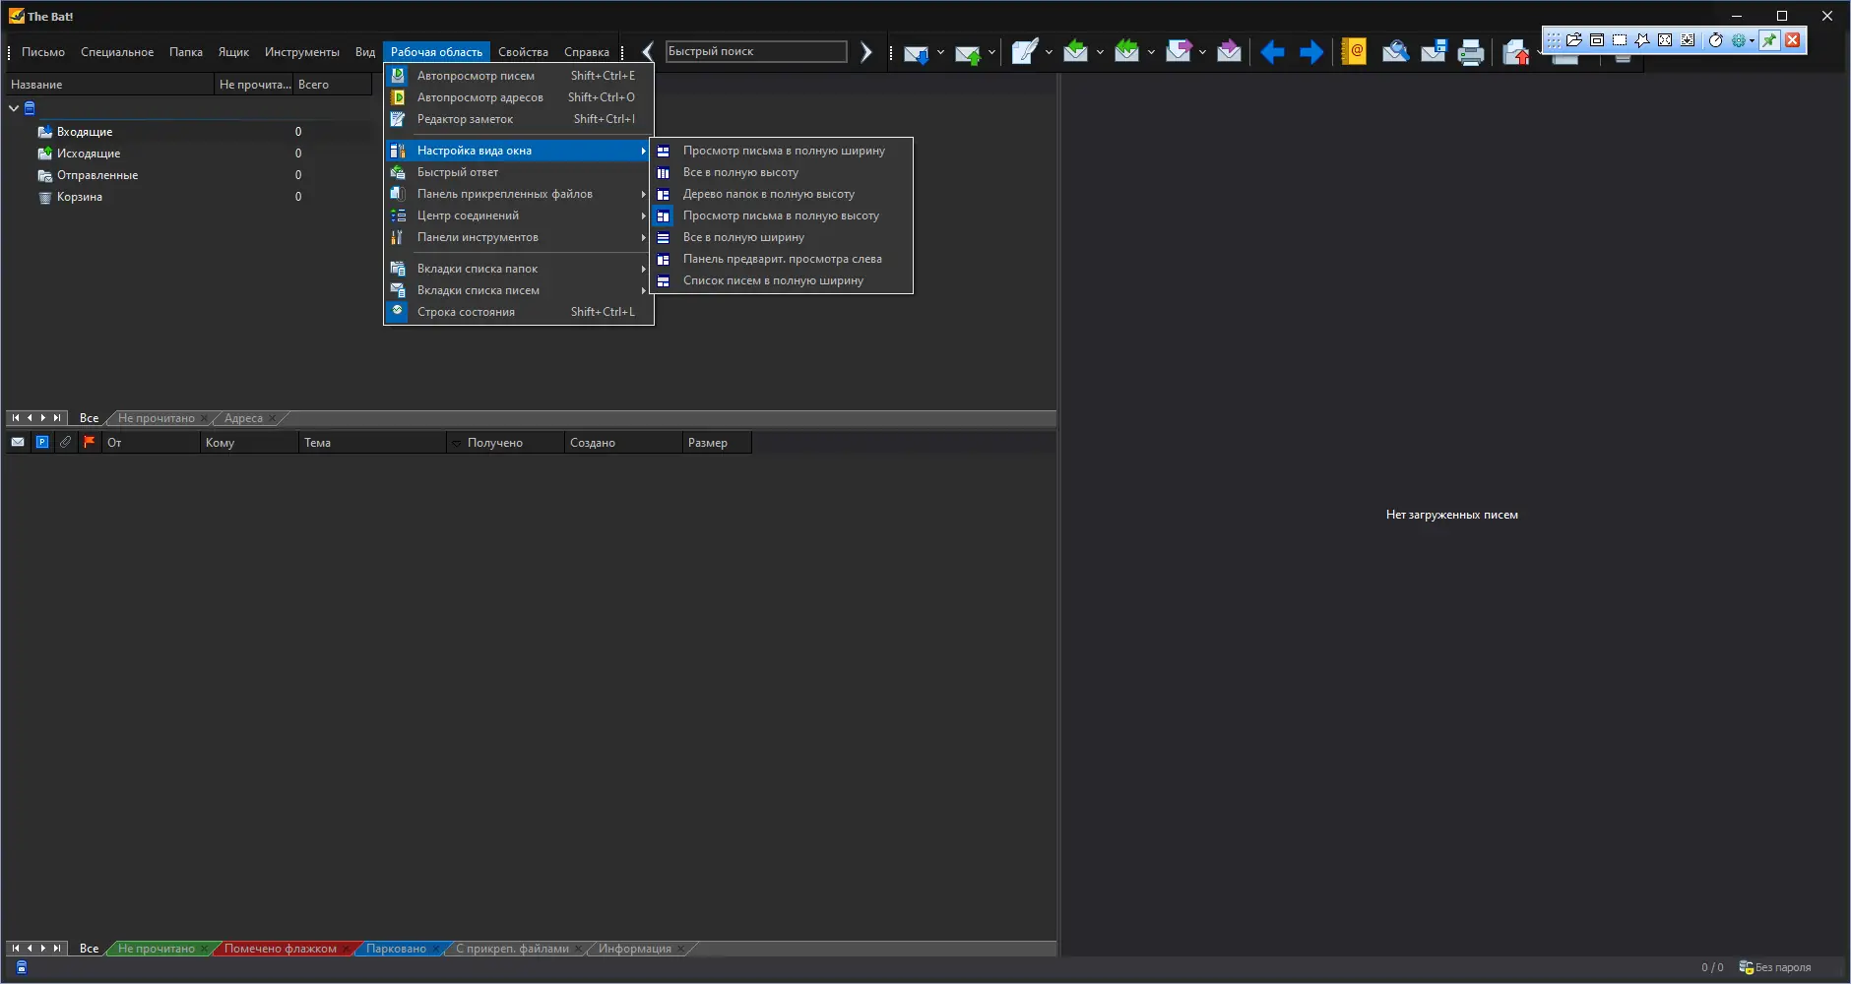Open dropdown arrow next to send queued mail

tap(991, 52)
